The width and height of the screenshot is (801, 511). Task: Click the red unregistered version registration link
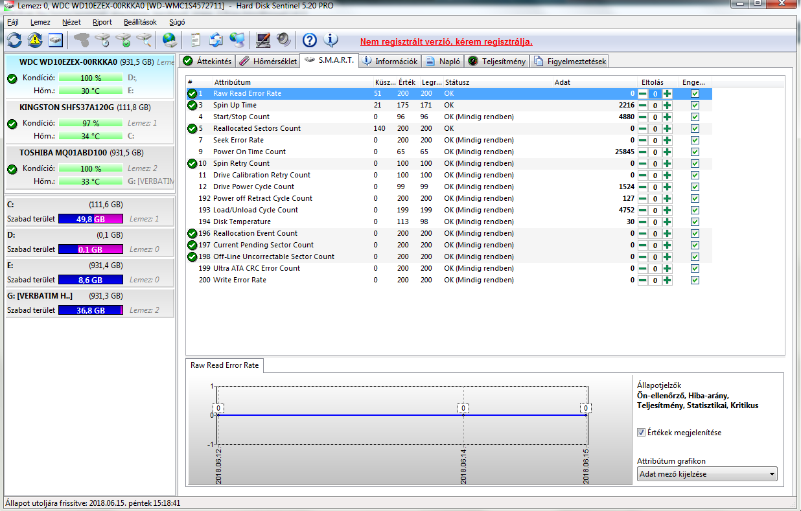446,42
